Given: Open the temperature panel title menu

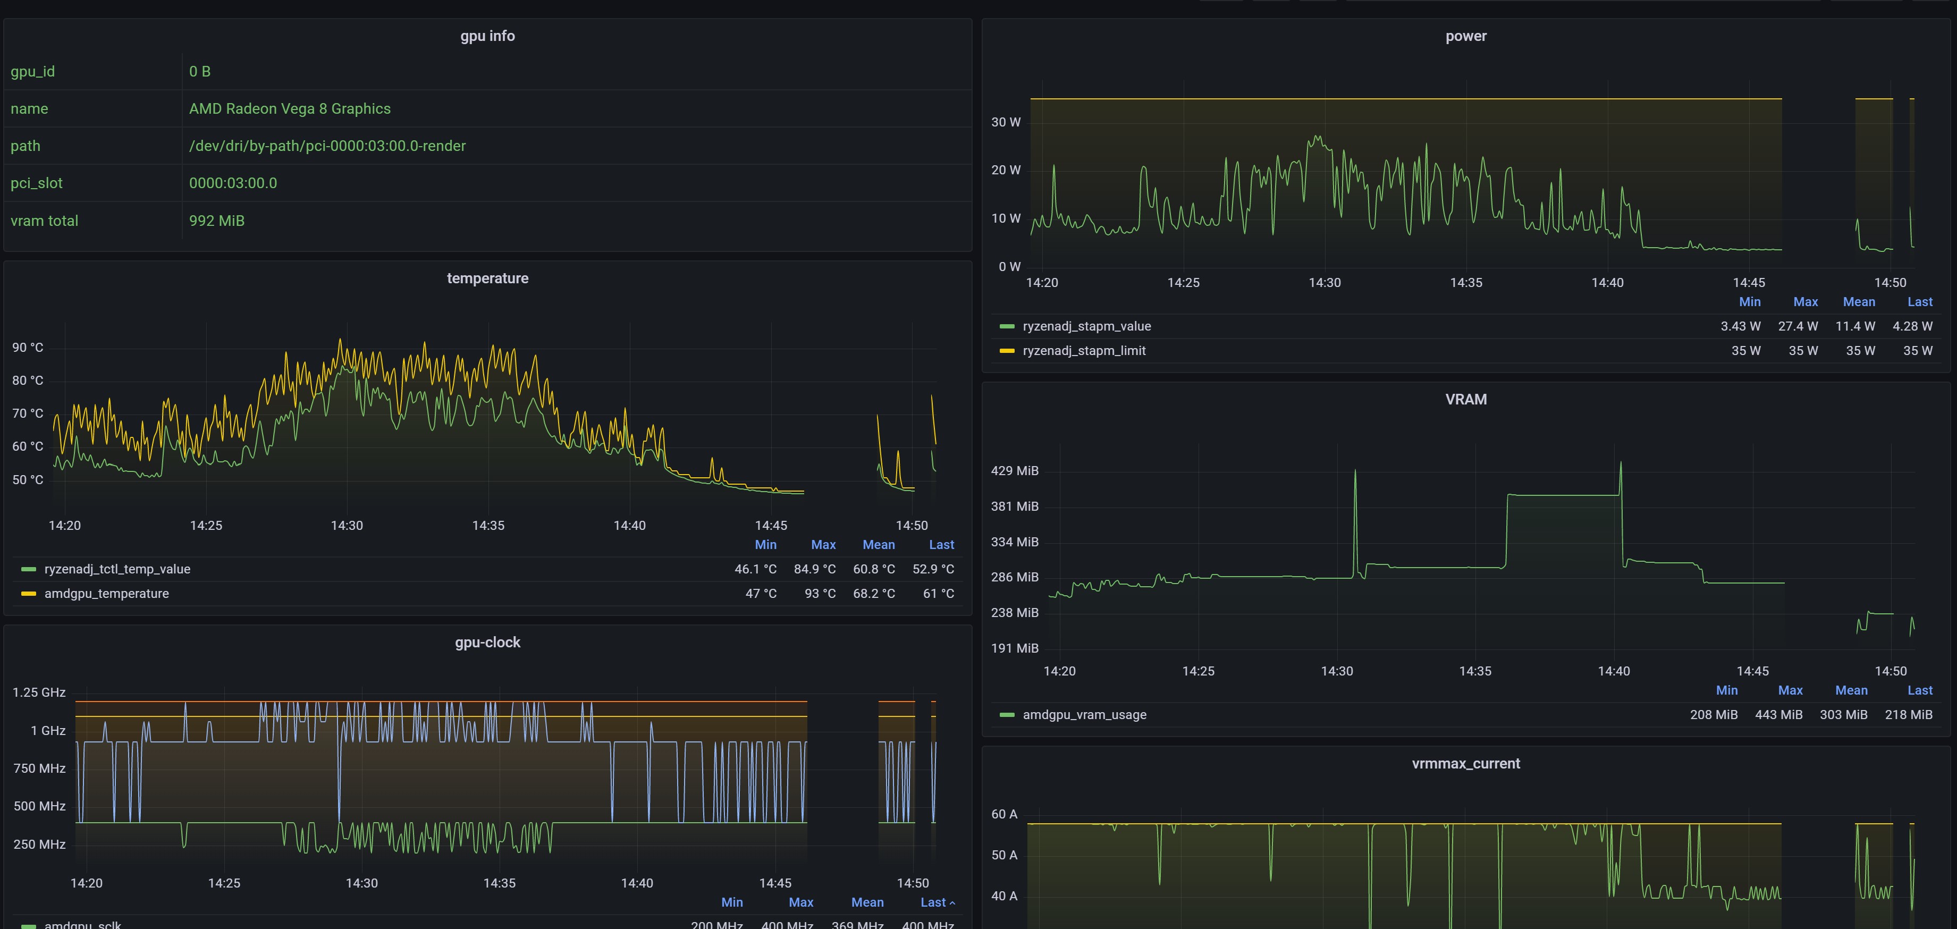Looking at the screenshot, I should pyautogui.click(x=488, y=278).
